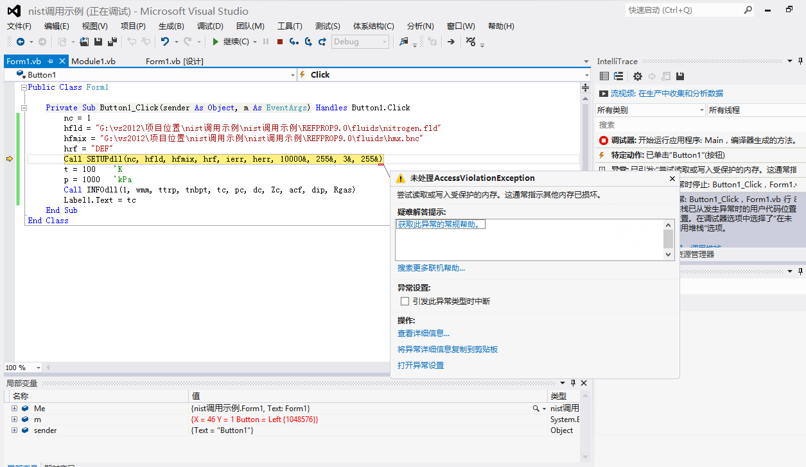Switch to the Module1.vb tab

93,61
